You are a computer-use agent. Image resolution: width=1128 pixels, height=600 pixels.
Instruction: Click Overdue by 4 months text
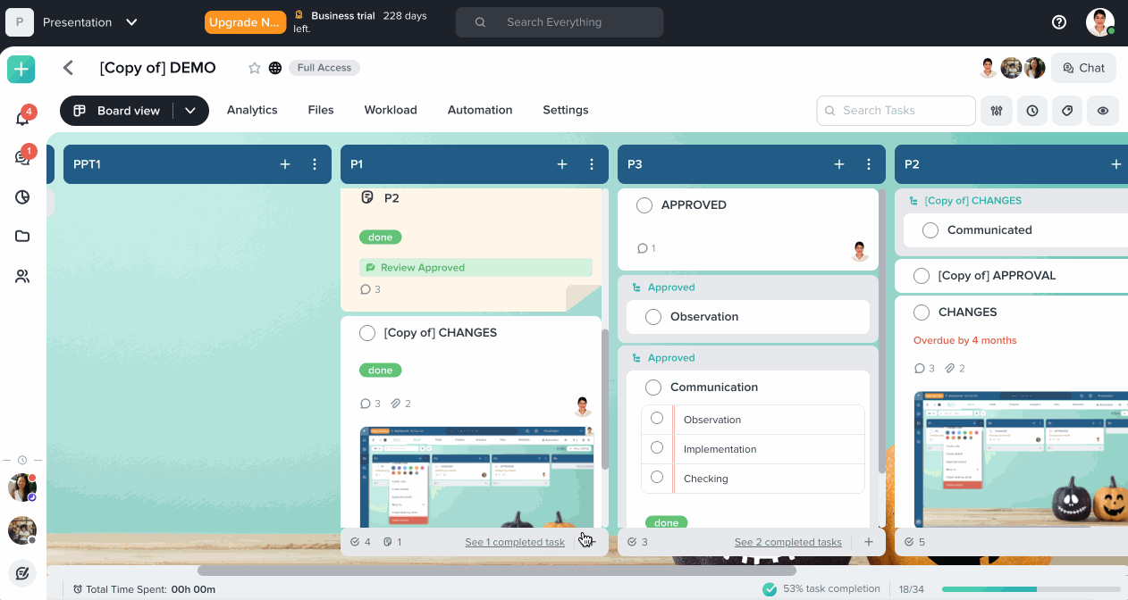coord(964,340)
